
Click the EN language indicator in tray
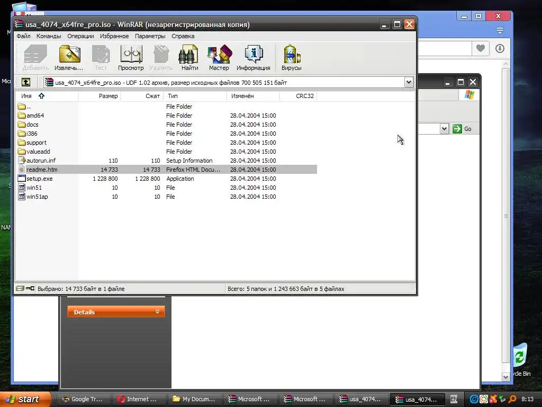tap(454, 399)
